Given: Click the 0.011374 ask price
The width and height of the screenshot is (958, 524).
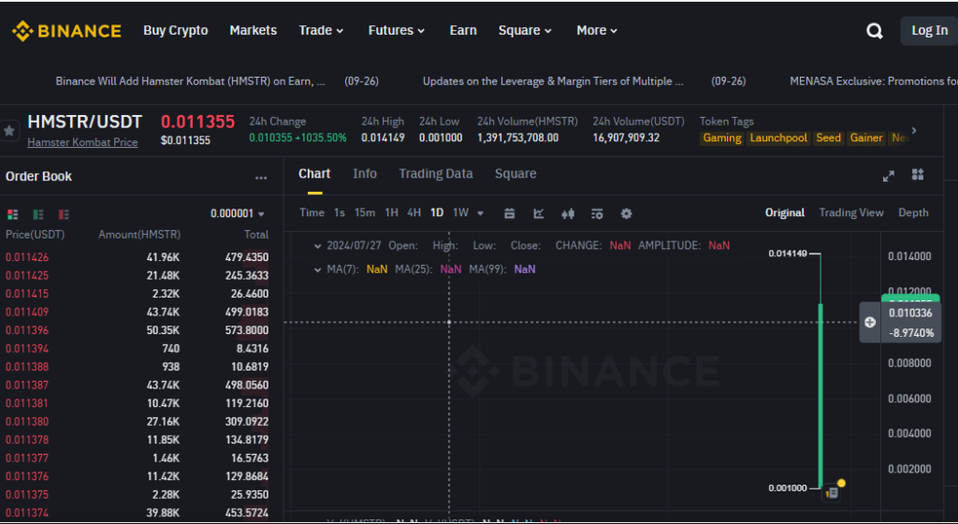Looking at the screenshot, I should click(27, 513).
